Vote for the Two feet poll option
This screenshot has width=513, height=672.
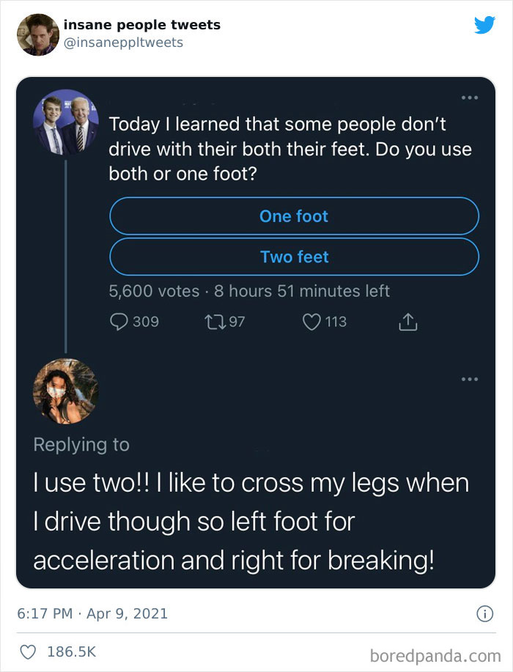pos(293,256)
